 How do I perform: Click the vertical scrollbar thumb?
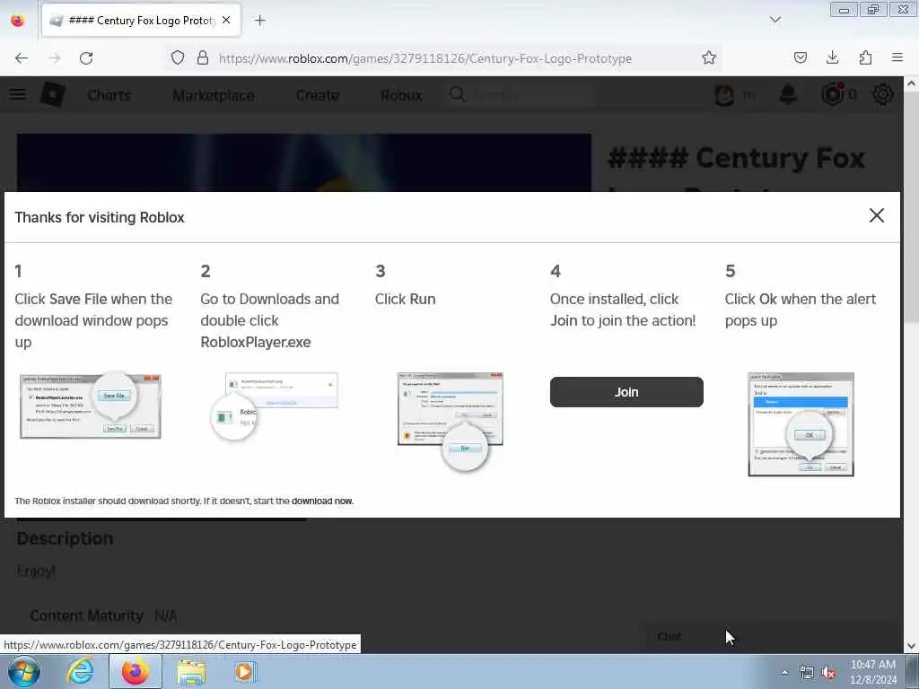point(912,206)
